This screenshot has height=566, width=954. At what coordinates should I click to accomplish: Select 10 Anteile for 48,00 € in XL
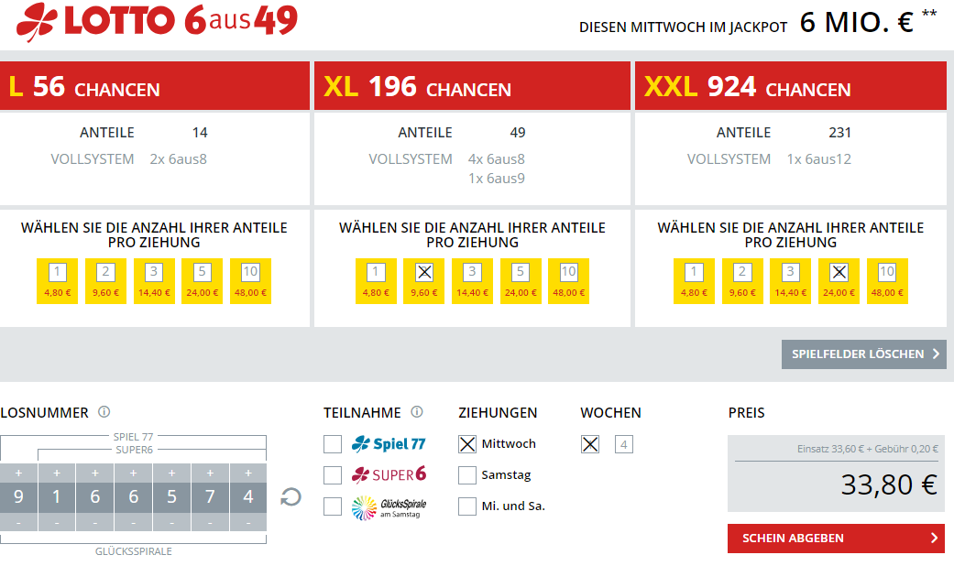(x=568, y=281)
